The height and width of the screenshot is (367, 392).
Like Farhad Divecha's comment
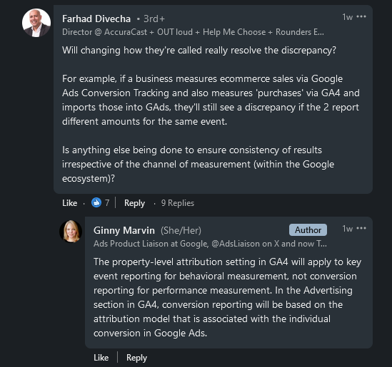click(x=69, y=203)
